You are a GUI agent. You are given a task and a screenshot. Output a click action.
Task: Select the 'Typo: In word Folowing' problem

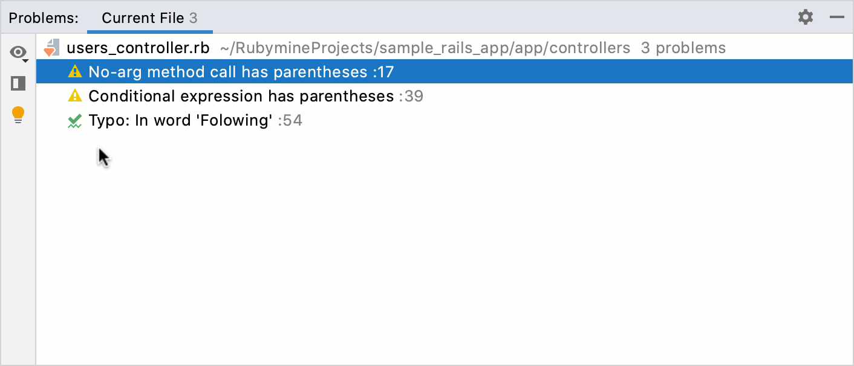point(194,120)
